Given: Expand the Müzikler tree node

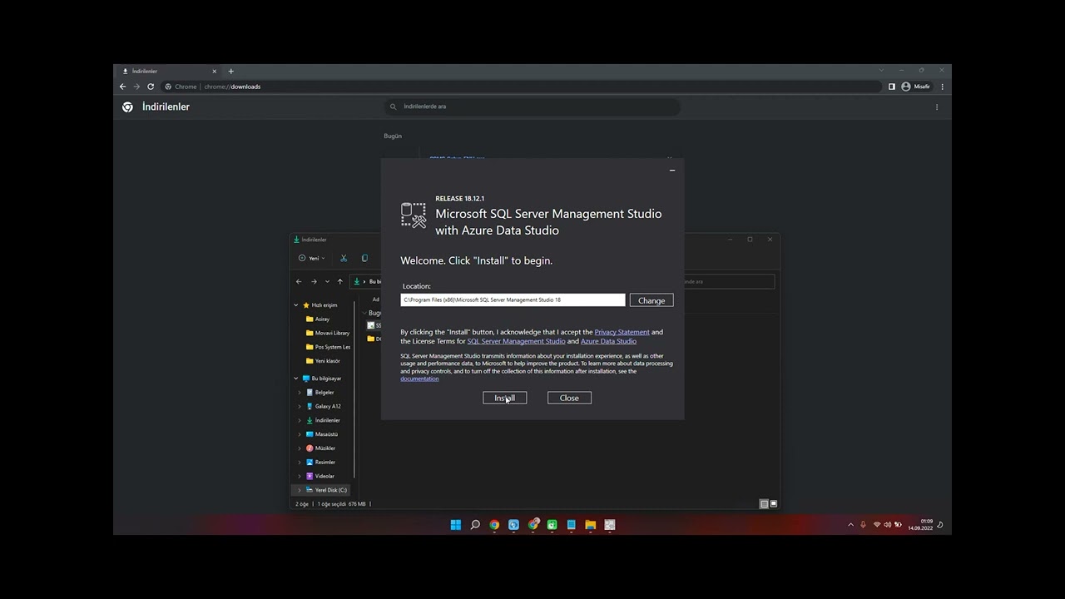Looking at the screenshot, I should (x=300, y=448).
